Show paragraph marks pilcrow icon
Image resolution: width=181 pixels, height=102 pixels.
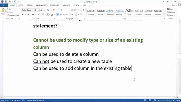pos(83,10)
